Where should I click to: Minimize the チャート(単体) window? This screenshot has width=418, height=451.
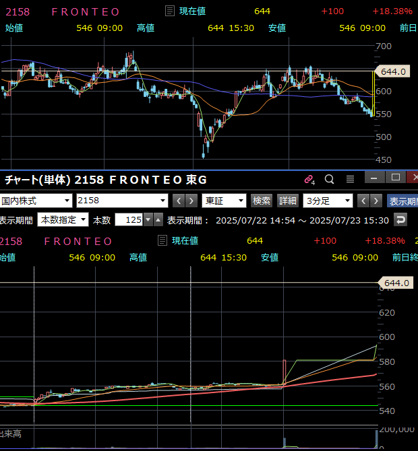[x=374, y=178]
